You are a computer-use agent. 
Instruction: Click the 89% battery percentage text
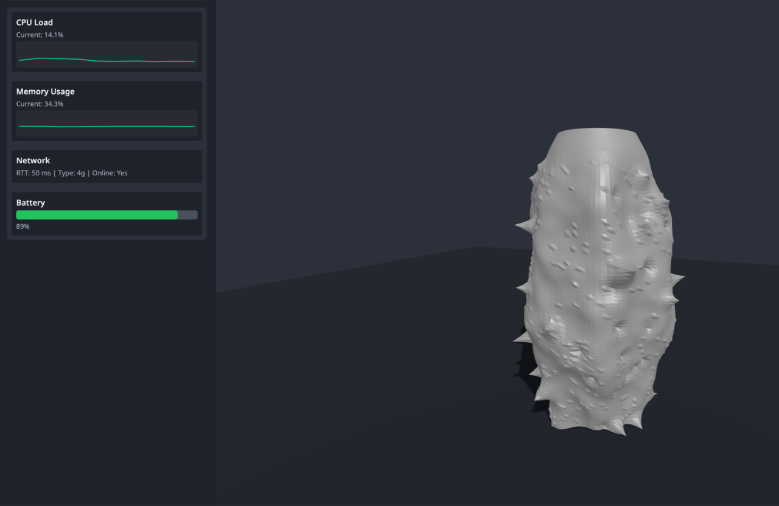click(x=23, y=227)
